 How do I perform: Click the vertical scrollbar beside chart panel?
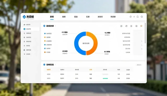(x=145, y=33)
